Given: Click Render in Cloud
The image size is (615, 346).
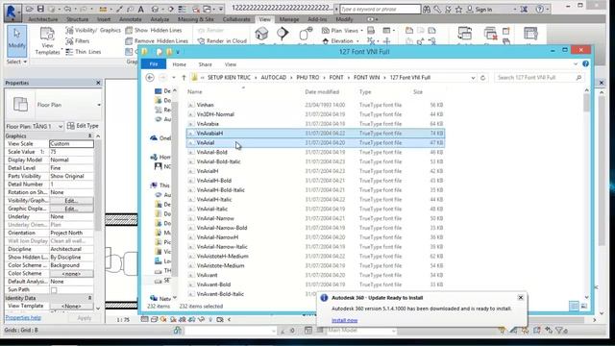Looking at the screenshot, I should [222, 40].
